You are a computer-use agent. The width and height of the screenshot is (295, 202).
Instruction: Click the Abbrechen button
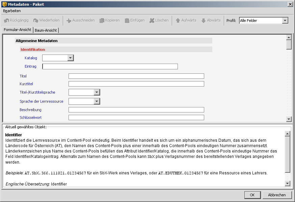click(x=277, y=195)
